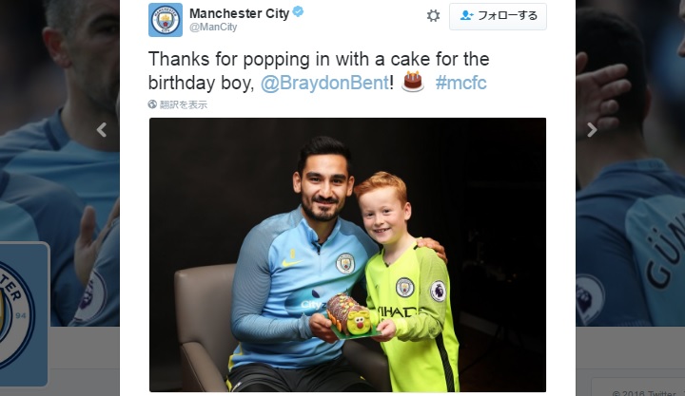
Task: Click the birthday cake emoji
Action: pyautogui.click(x=413, y=82)
